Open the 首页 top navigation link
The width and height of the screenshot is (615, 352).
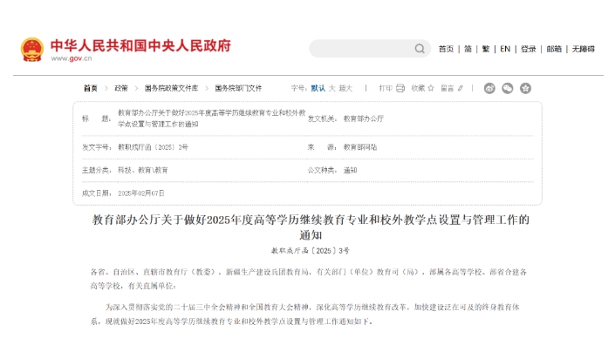446,49
